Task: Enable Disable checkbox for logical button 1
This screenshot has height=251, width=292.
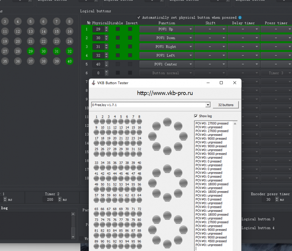Action: [118, 29]
